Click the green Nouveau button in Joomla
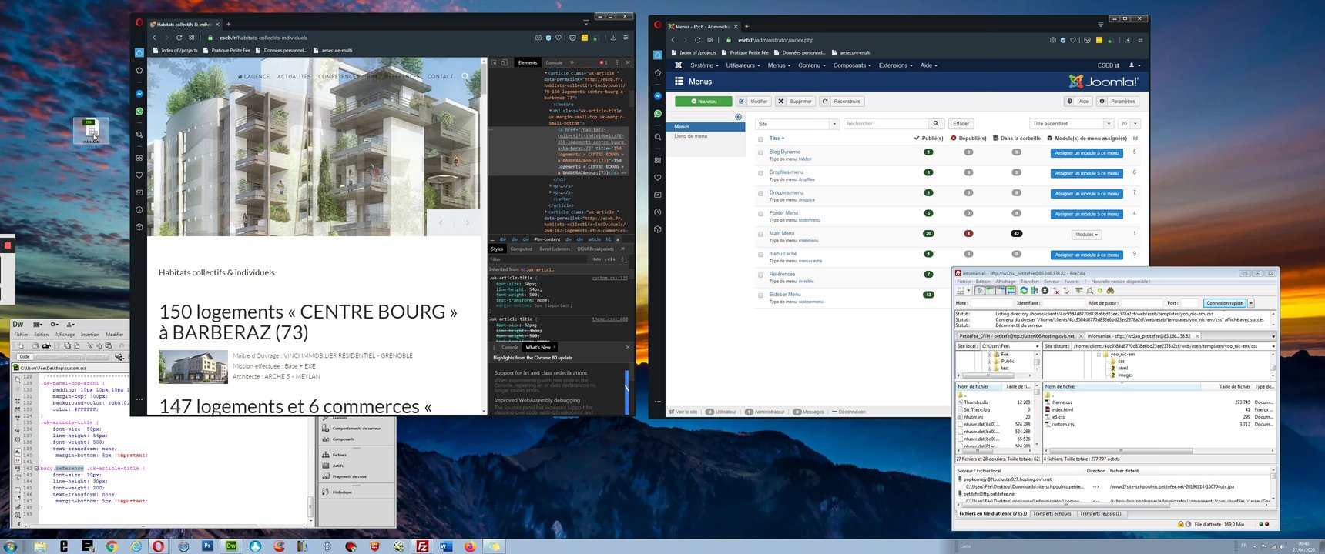The height and width of the screenshot is (554, 1325). coord(703,102)
